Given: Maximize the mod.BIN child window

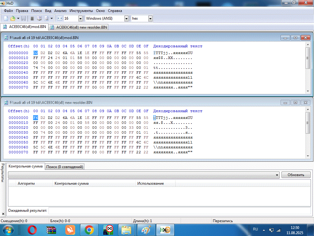Looking at the screenshot, I should click(x=295, y=38).
